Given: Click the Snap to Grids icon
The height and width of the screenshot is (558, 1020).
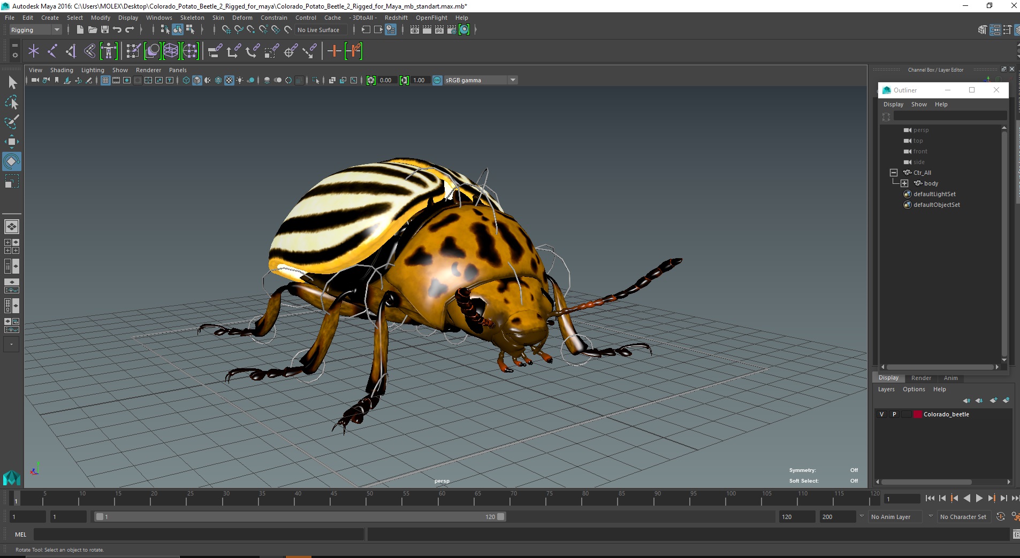Looking at the screenshot, I should [x=226, y=30].
